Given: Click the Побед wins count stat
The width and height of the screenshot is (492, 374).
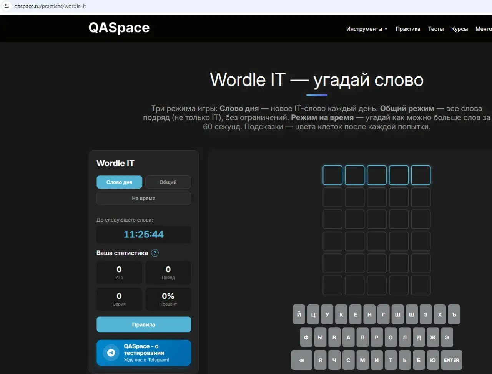Looking at the screenshot, I should tap(168, 273).
